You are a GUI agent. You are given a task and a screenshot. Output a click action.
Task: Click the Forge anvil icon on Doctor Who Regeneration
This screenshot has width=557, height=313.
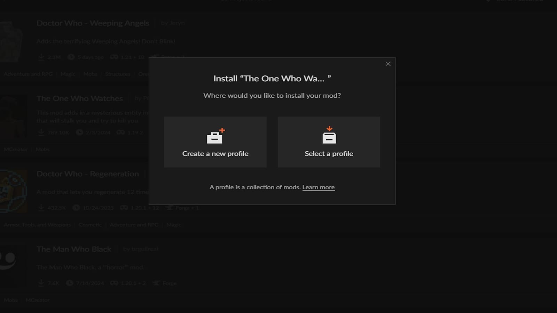coord(170,208)
